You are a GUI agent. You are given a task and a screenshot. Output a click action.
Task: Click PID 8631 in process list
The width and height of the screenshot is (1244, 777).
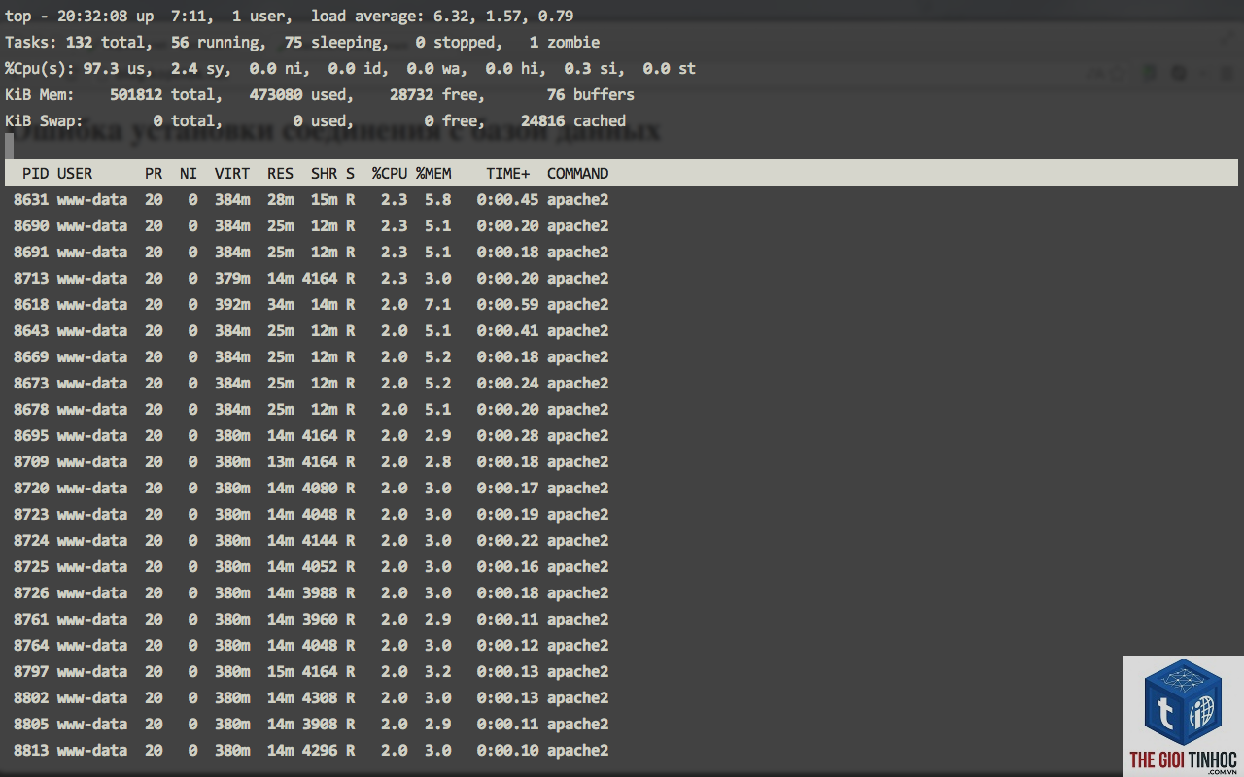tap(31, 199)
